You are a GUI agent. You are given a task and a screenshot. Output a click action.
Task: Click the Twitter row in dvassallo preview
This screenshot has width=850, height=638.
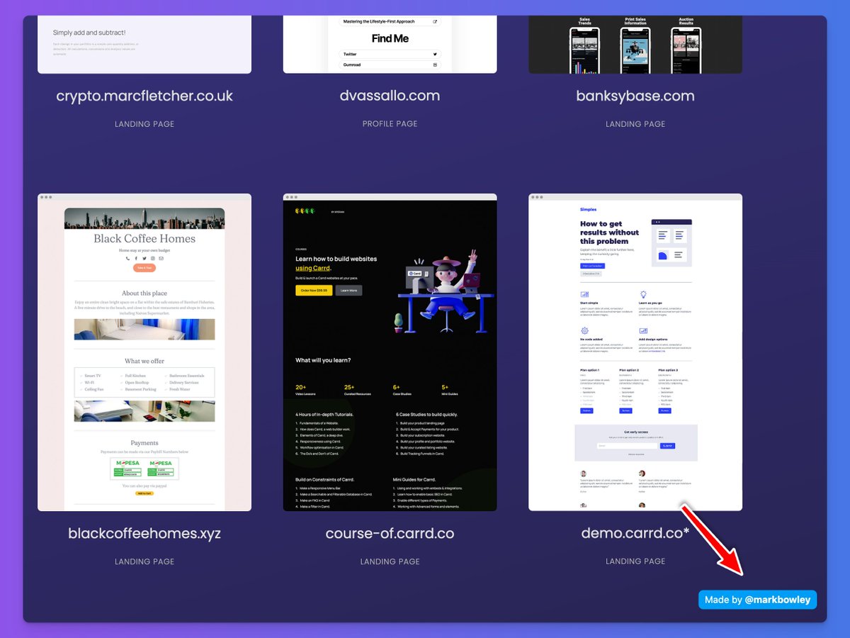[x=390, y=54]
